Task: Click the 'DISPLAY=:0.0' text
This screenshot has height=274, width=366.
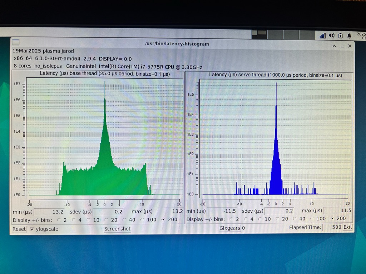Action: click(115, 59)
